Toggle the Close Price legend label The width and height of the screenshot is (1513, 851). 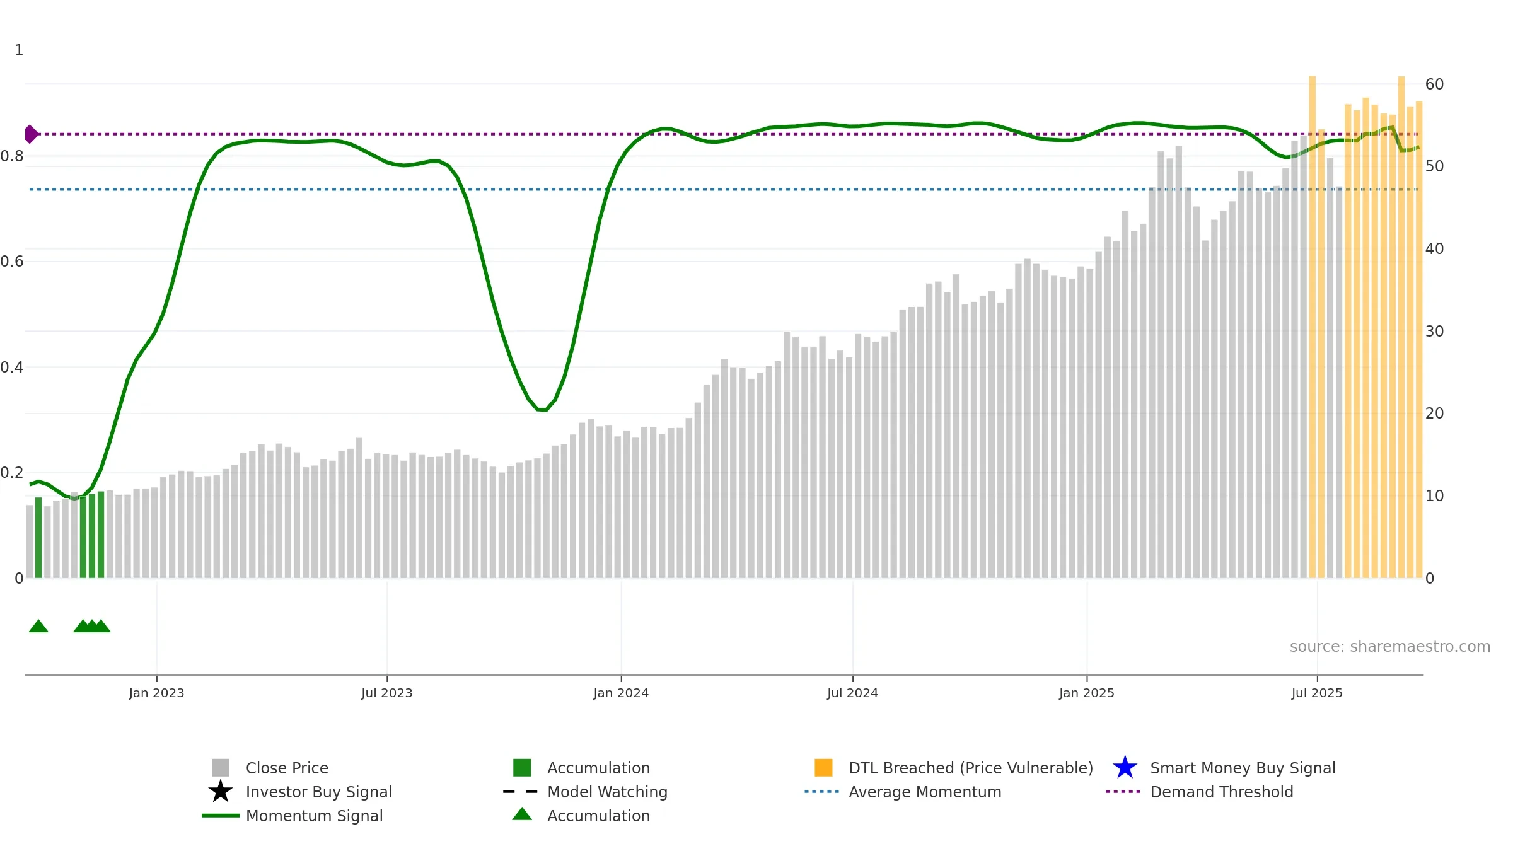(287, 768)
